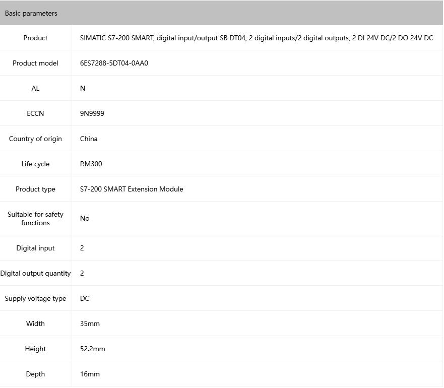Click the AL row label
This screenshot has width=444, height=388.
tap(35, 88)
